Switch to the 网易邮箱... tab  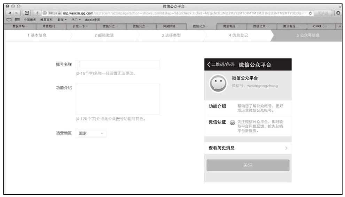click(171, 26)
